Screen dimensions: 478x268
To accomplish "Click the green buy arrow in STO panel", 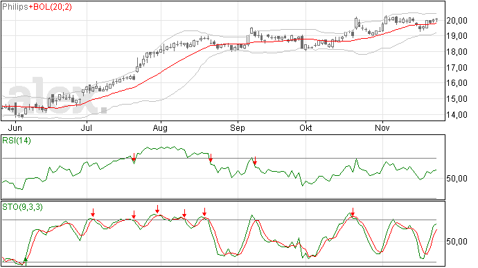I will coord(26,261).
